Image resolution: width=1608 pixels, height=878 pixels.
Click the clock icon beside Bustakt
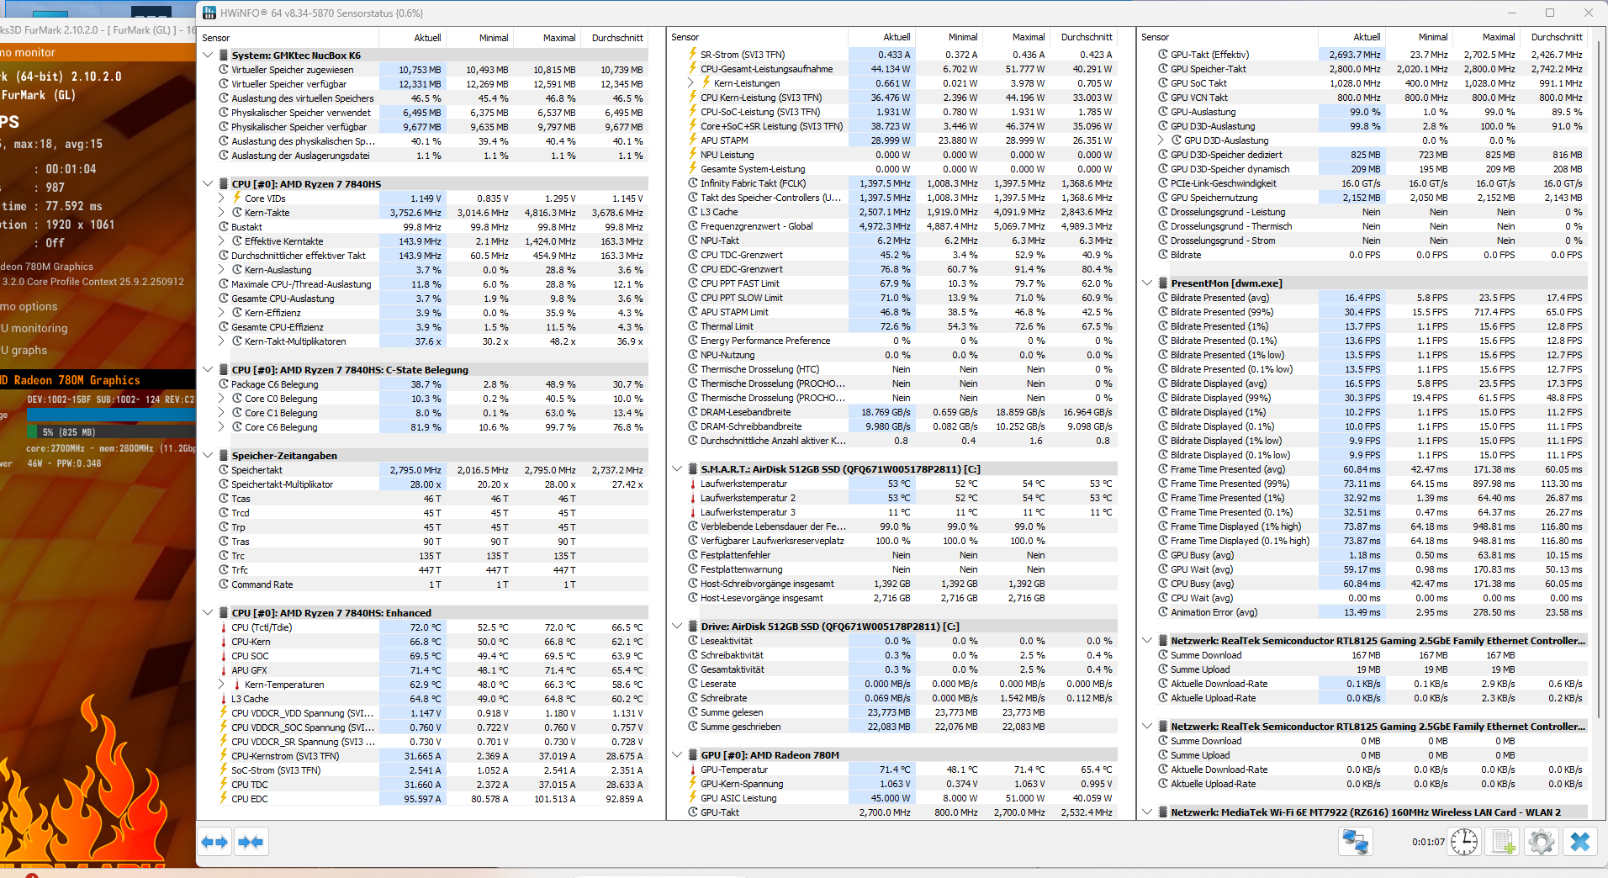click(x=224, y=227)
